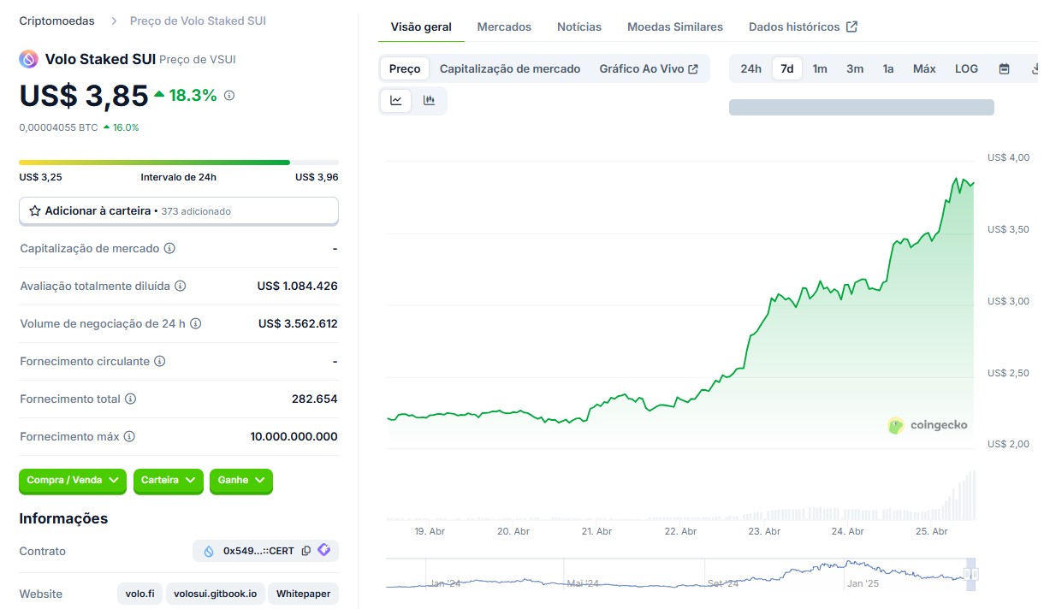Image resolution: width=1050 pixels, height=609 pixels.
Task: Open info icon next to 18.3% change
Action: [229, 96]
